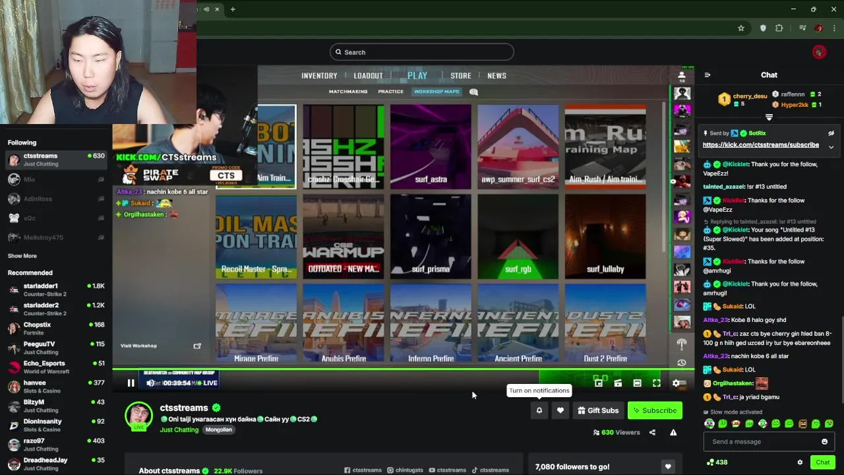Open the user profile avatar menu
The width and height of the screenshot is (844, 475).
(819, 52)
